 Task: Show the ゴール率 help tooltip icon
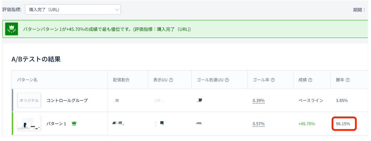click(x=273, y=80)
